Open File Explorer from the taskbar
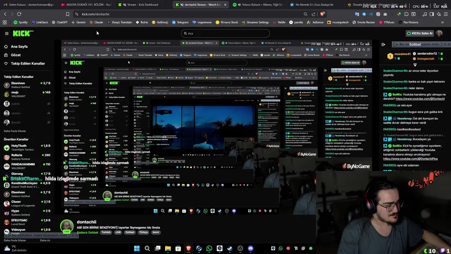 pyautogui.click(x=168, y=248)
